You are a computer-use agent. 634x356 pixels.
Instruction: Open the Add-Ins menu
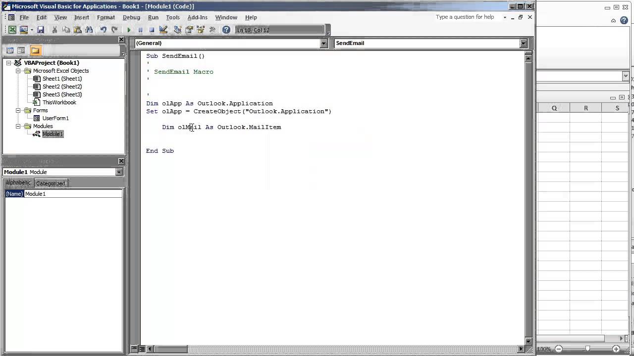[x=197, y=17]
